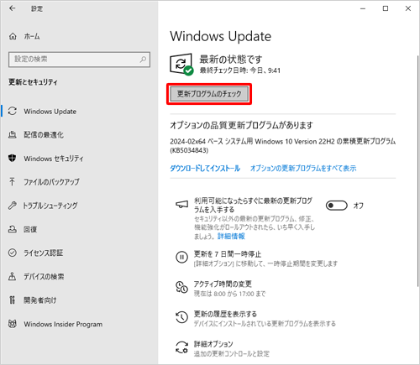Click the Windows Insider Program icon
Viewport: 420px width, 365px height.
pyautogui.click(x=13, y=324)
